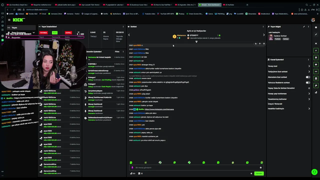Click STOXEYY top gifter name
Image resolution: width=320 pixels, height=180 pixels.
(x=194, y=35)
